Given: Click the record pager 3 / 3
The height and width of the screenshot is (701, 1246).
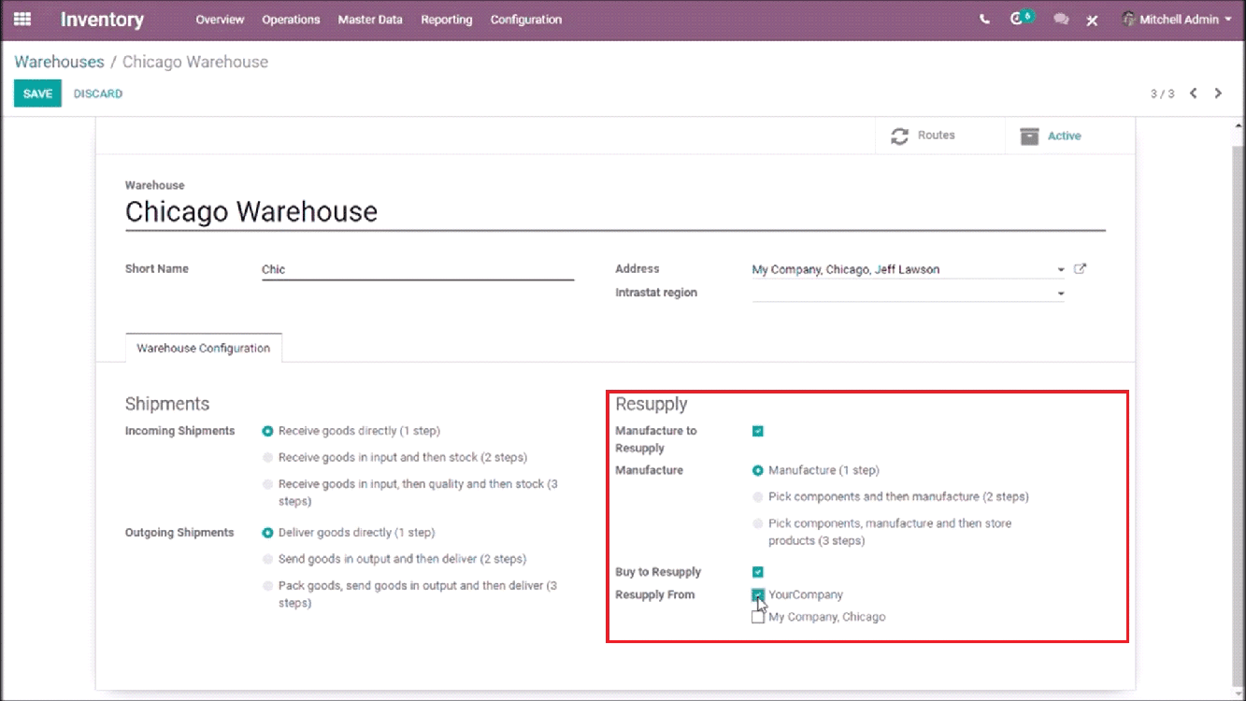Looking at the screenshot, I should pos(1163,93).
